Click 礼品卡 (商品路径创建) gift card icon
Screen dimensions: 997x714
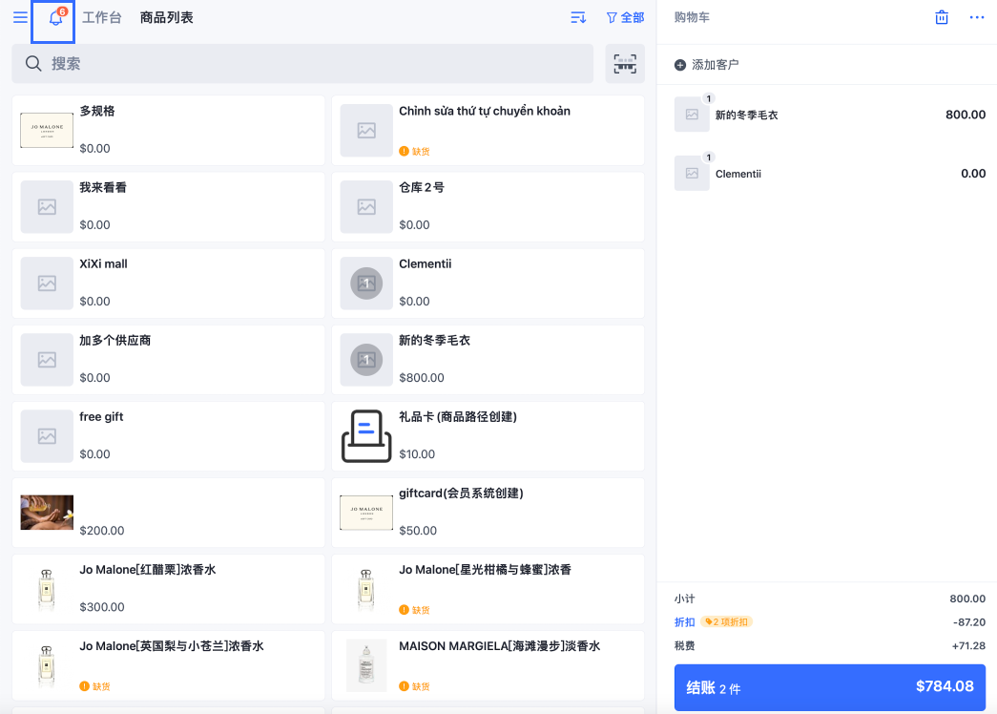pos(366,436)
